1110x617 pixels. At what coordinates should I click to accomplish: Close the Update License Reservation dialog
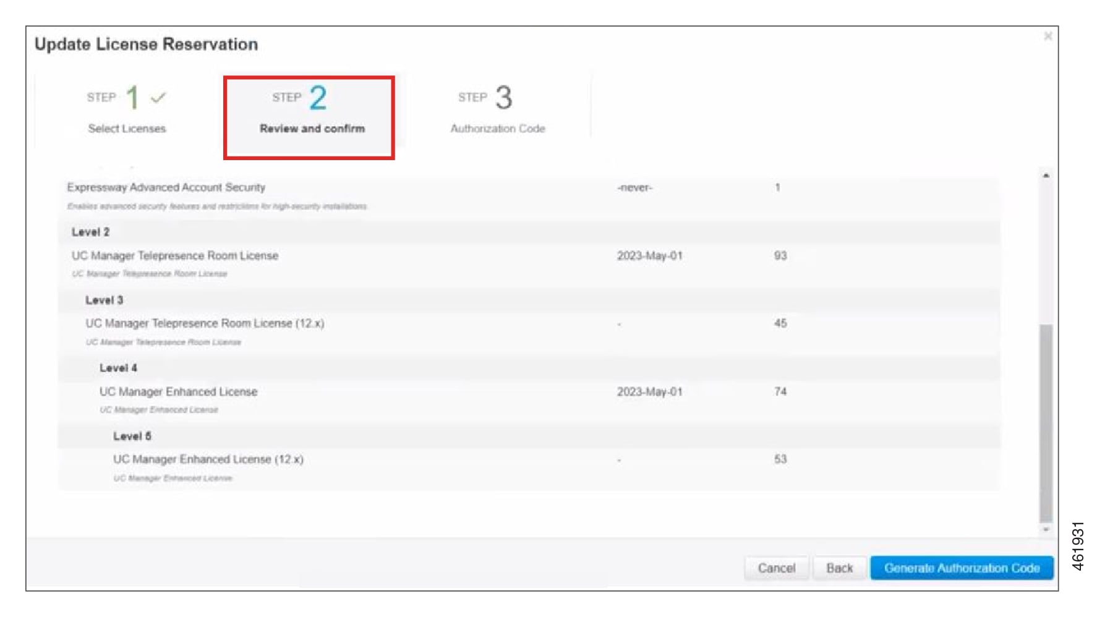1048,36
